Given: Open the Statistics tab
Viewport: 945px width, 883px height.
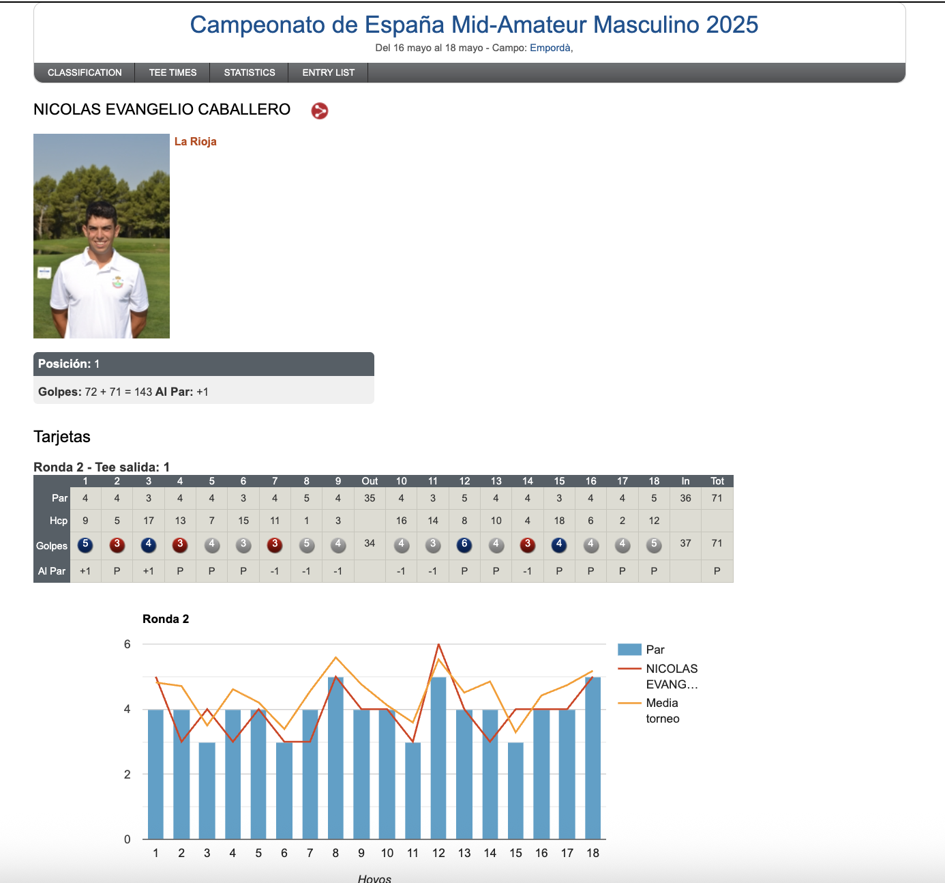Looking at the screenshot, I should (250, 72).
